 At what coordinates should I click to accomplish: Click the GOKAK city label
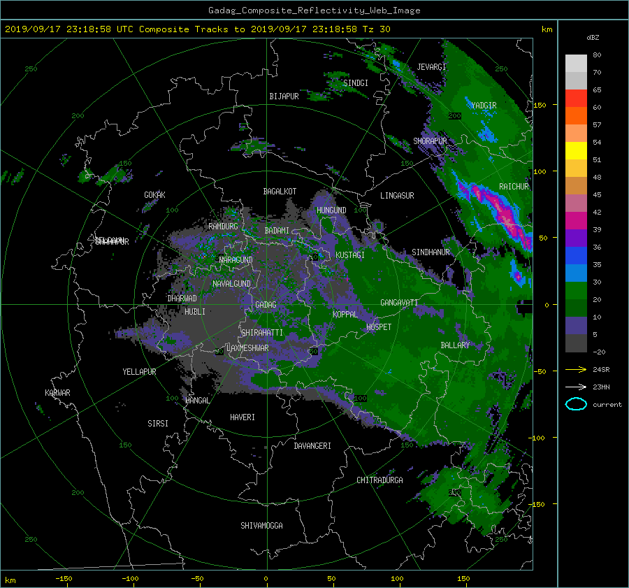click(x=155, y=194)
